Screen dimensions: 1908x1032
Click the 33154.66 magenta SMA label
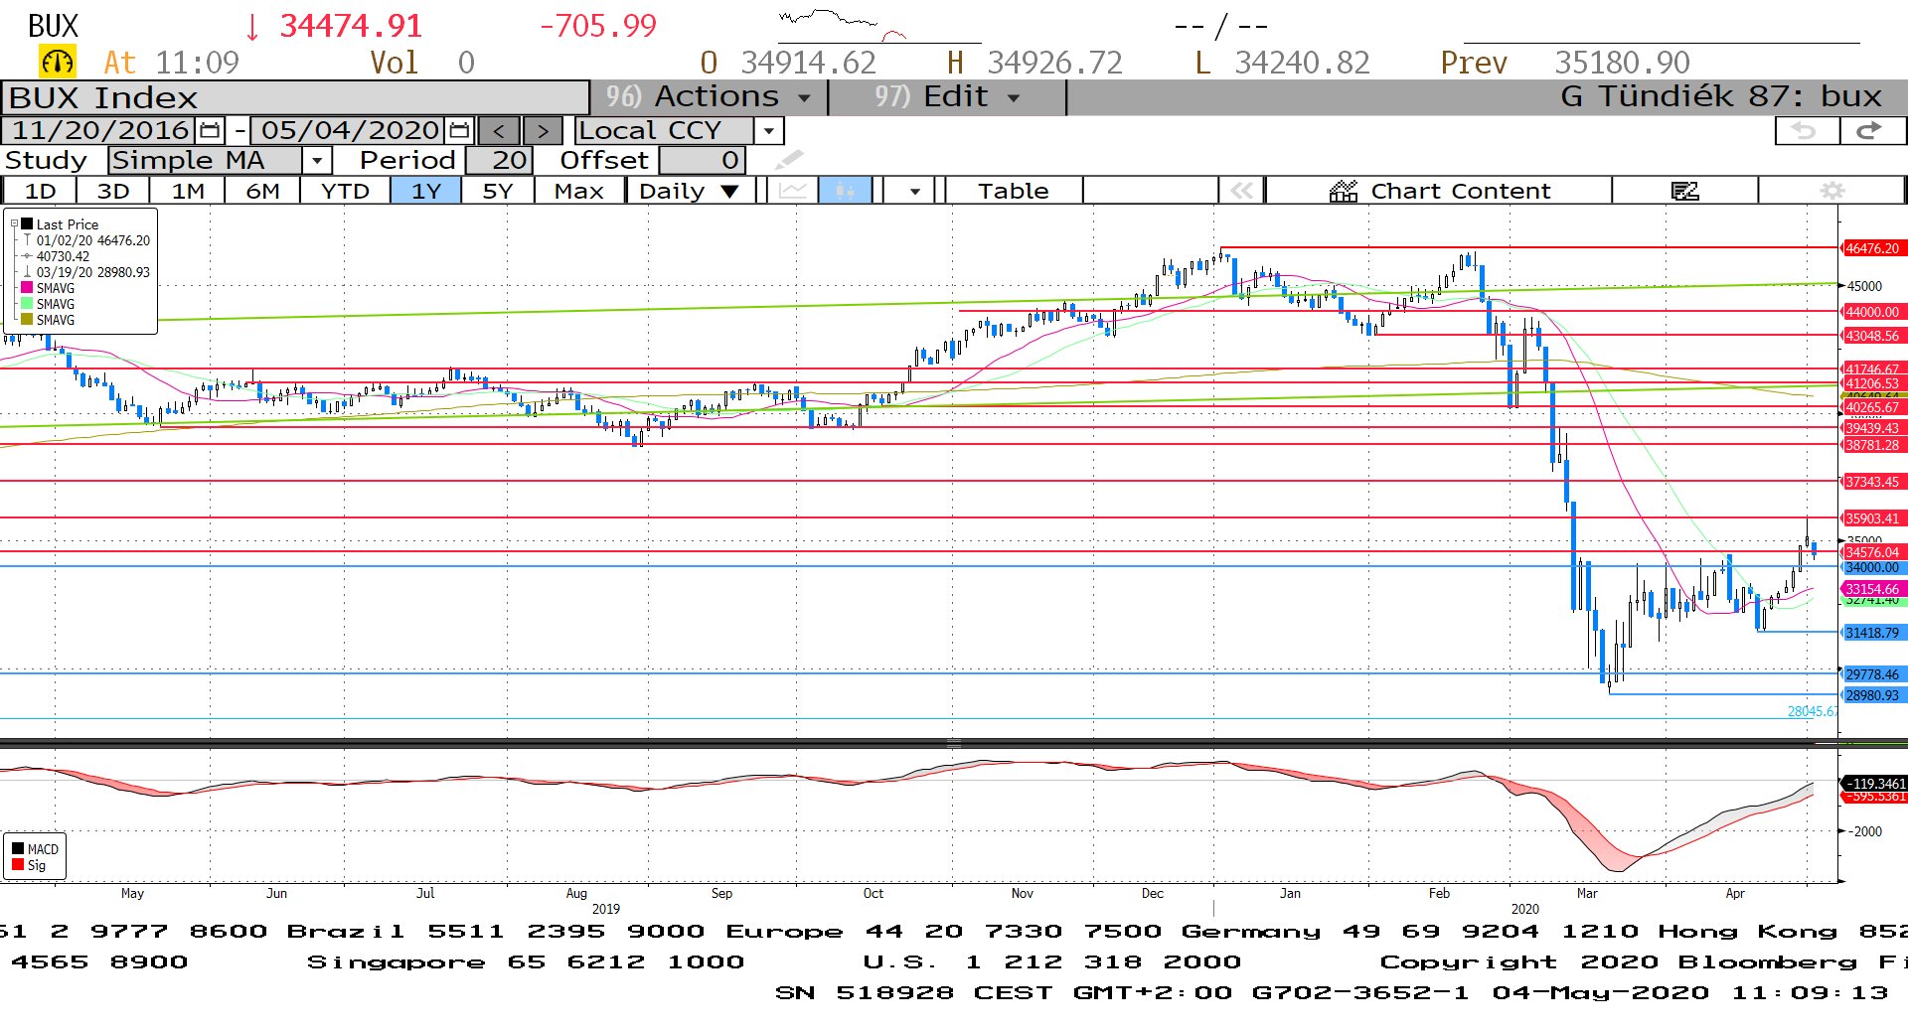click(1873, 589)
